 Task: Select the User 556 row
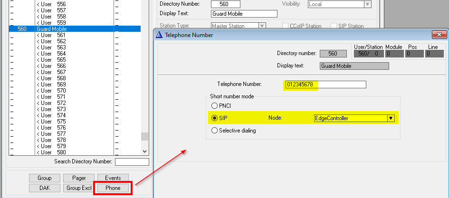pyautogui.click(x=75, y=4)
